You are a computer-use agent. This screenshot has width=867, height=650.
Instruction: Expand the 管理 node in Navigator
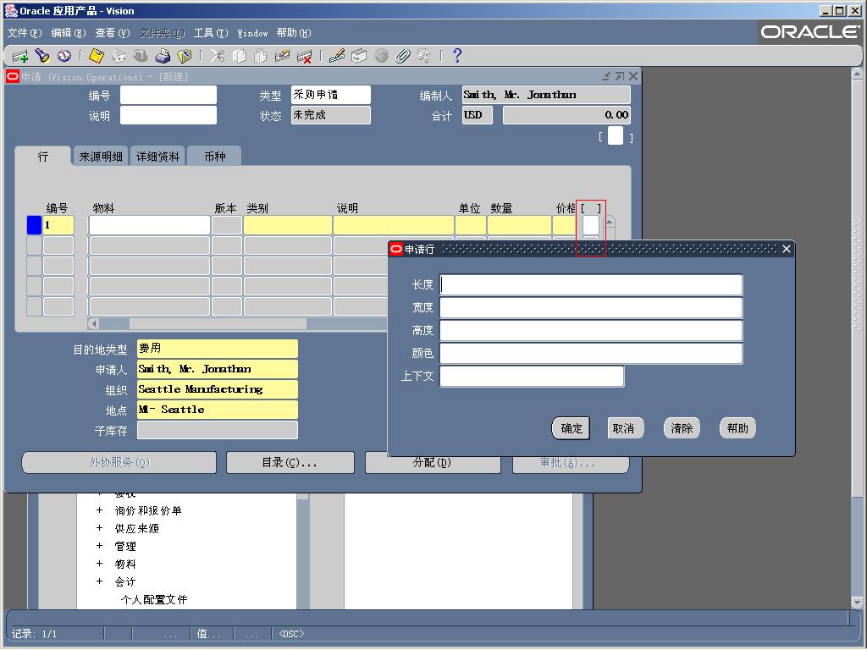[x=100, y=546]
